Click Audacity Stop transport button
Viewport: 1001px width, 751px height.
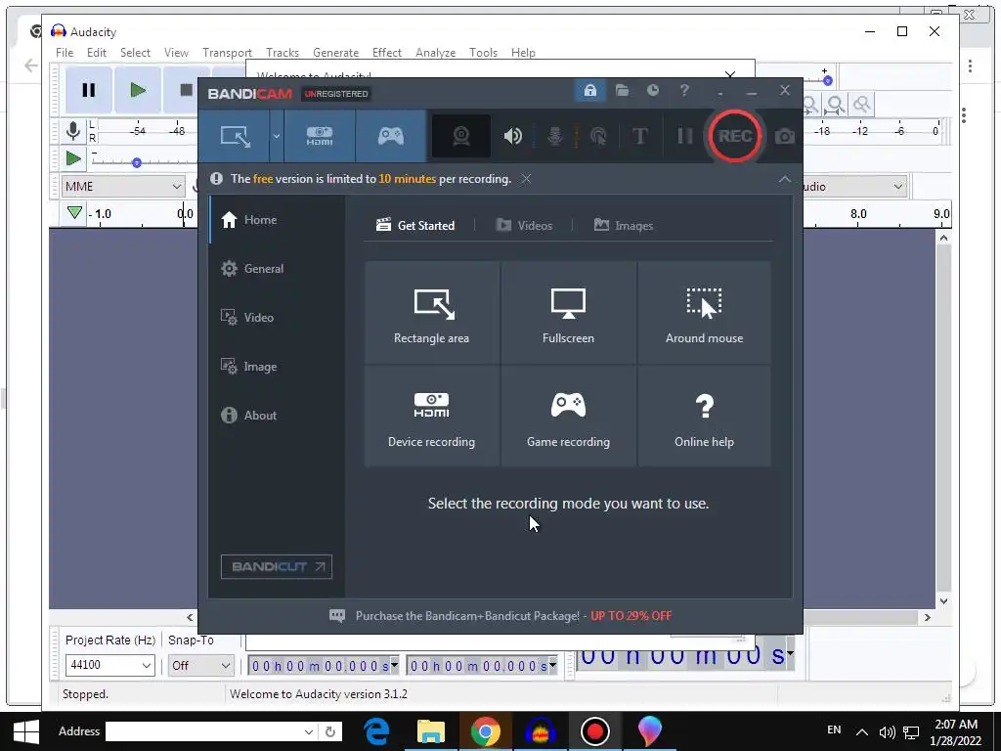pyautogui.click(x=186, y=90)
